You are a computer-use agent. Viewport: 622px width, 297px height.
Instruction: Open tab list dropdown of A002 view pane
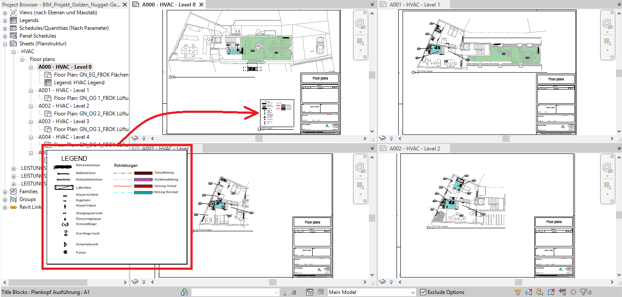pyautogui.click(x=619, y=148)
